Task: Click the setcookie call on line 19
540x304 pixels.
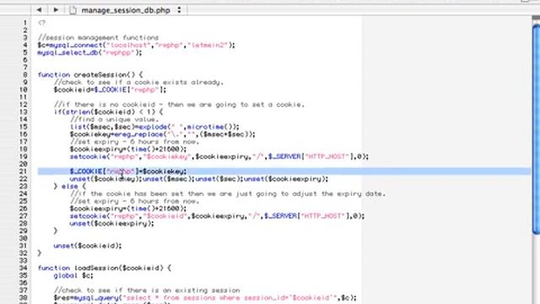Action: point(219,156)
